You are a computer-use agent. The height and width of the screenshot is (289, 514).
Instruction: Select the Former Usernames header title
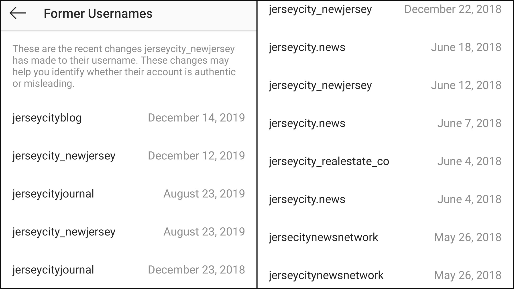98,13
